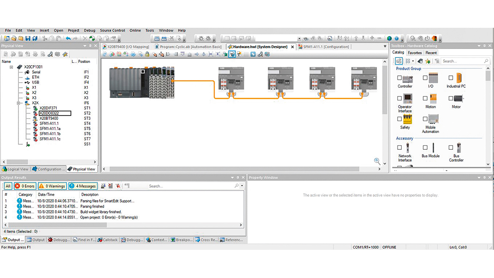
Task: Click the traffic light status icon
Action: pyautogui.click(x=435, y=39)
